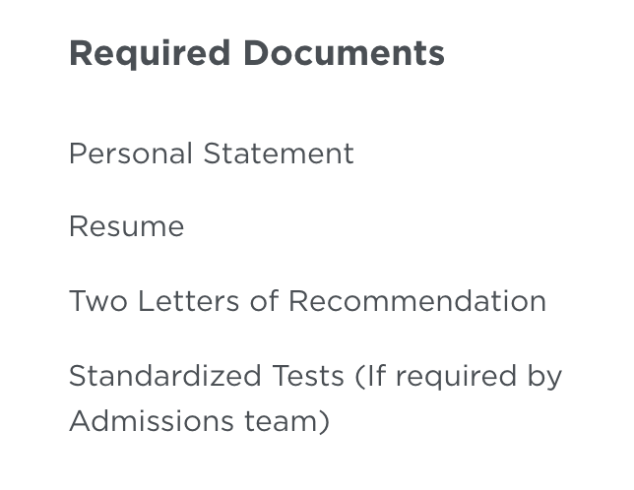Click the word "of" in Letters line

click(x=264, y=301)
